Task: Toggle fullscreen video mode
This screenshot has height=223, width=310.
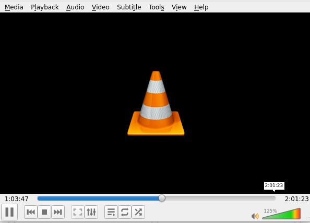Action: tap(78, 212)
